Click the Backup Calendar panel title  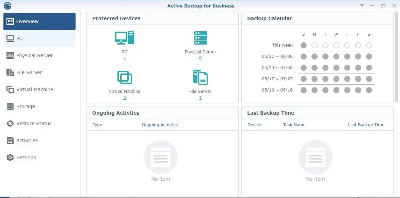tap(270, 18)
